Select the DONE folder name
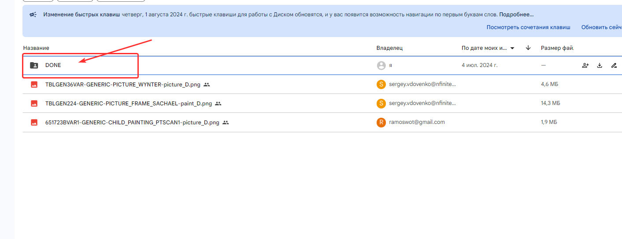The image size is (622, 239). coord(53,65)
